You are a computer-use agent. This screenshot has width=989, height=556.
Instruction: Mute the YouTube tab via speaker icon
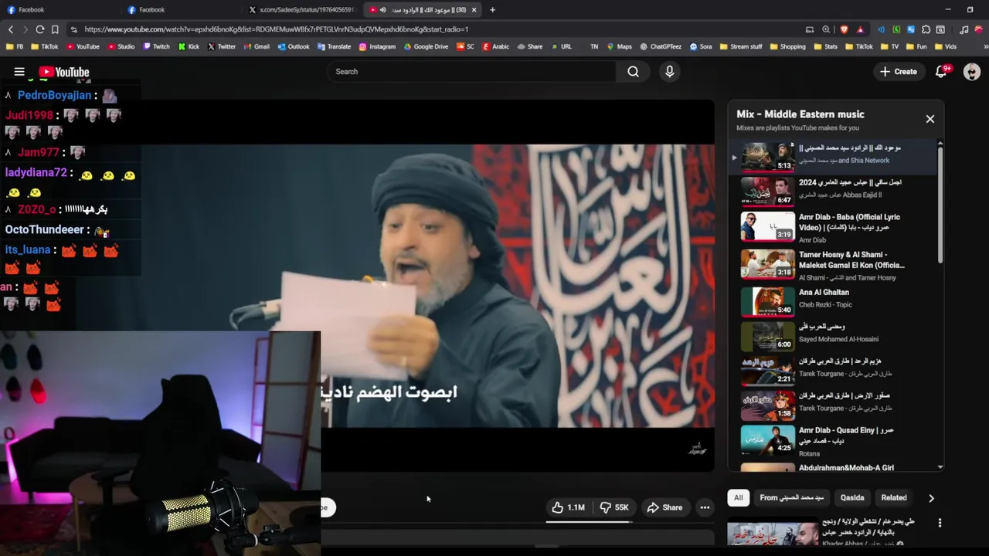(x=382, y=10)
